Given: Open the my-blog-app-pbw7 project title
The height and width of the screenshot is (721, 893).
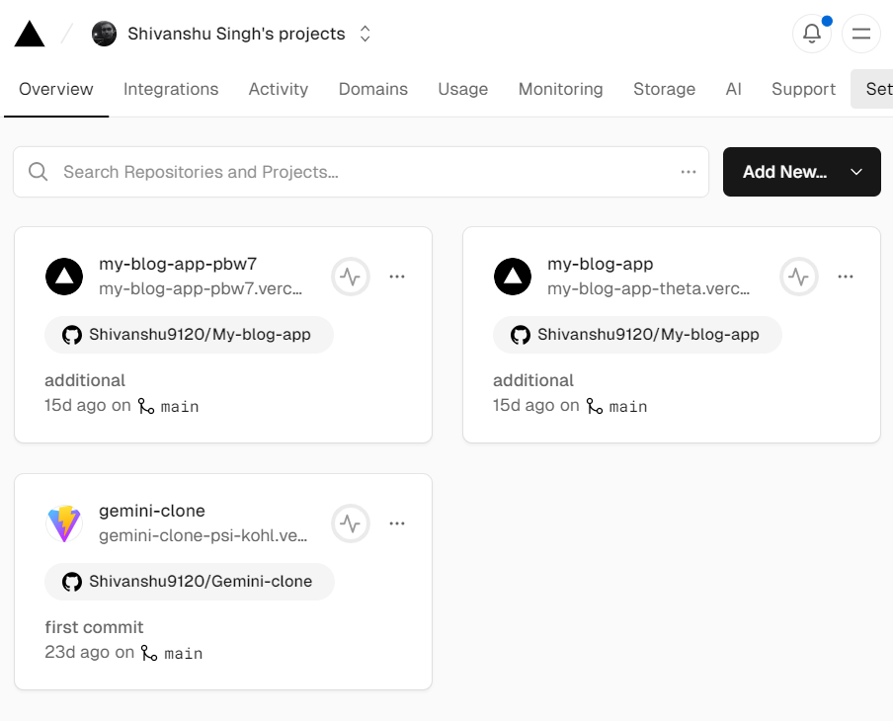Looking at the screenshot, I should coord(178,264).
